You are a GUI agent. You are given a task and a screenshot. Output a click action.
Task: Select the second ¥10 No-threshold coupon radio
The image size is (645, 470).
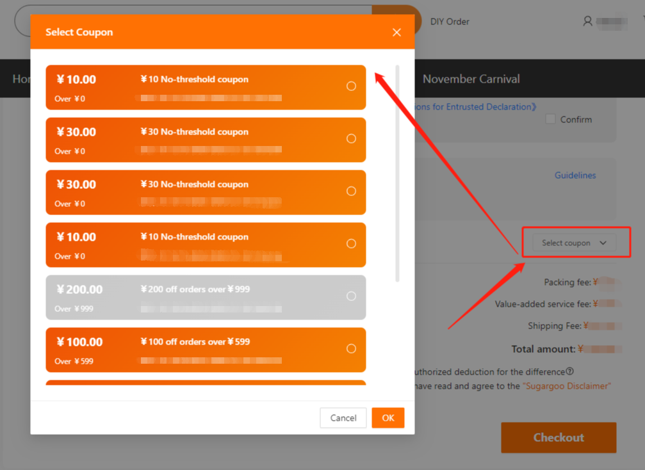351,244
